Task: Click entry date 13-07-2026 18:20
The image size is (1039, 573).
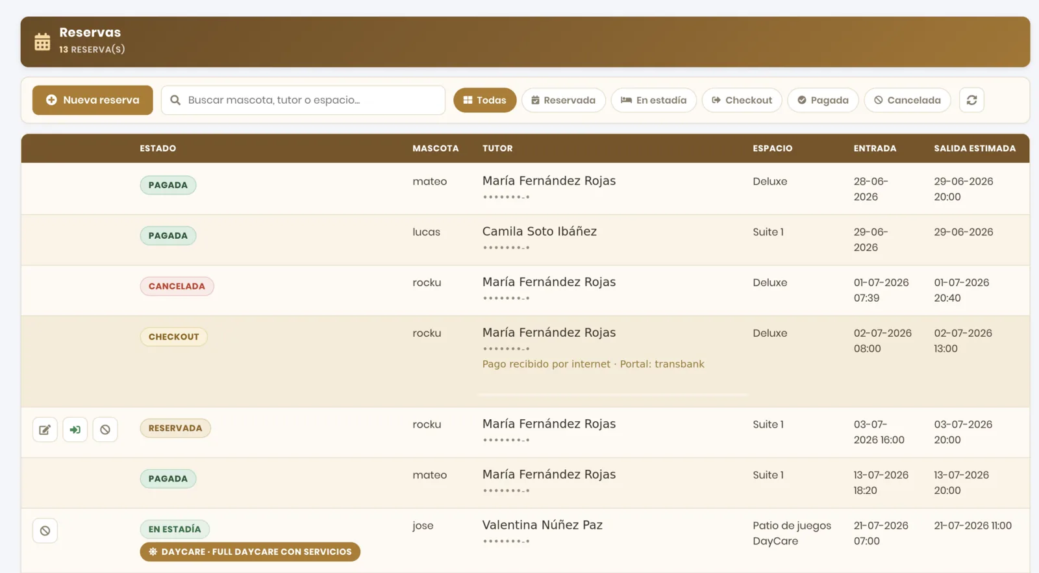Action: click(881, 483)
